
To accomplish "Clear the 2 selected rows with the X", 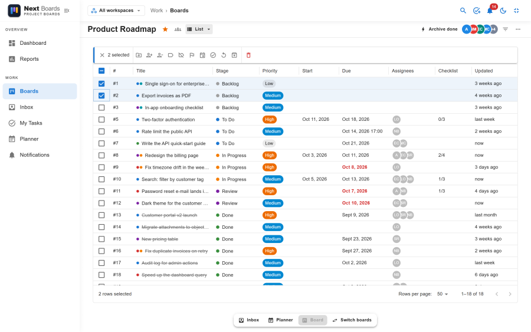I will pos(102,55).
